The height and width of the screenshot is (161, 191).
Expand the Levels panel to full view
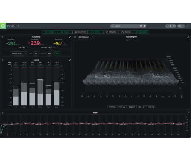pyautogui.click(x=70, y=60)
